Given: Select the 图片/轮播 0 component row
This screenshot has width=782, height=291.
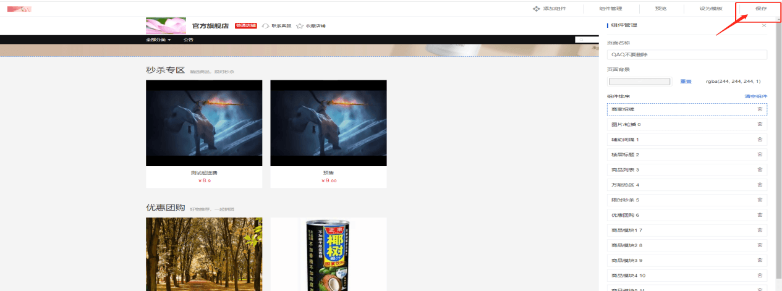Looking at the screenshot, I should click(x=687, y=124).
